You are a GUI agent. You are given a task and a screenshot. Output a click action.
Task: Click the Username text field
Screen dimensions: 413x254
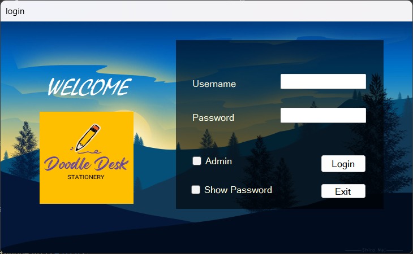(323, 82)
